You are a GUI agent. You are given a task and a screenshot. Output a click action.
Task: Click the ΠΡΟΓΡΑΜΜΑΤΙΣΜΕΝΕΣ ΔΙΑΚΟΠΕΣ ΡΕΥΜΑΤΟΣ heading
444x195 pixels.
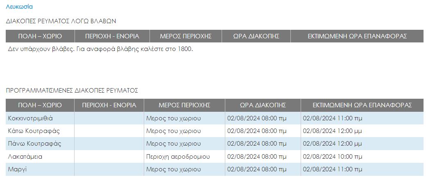(x=72, y=90)
